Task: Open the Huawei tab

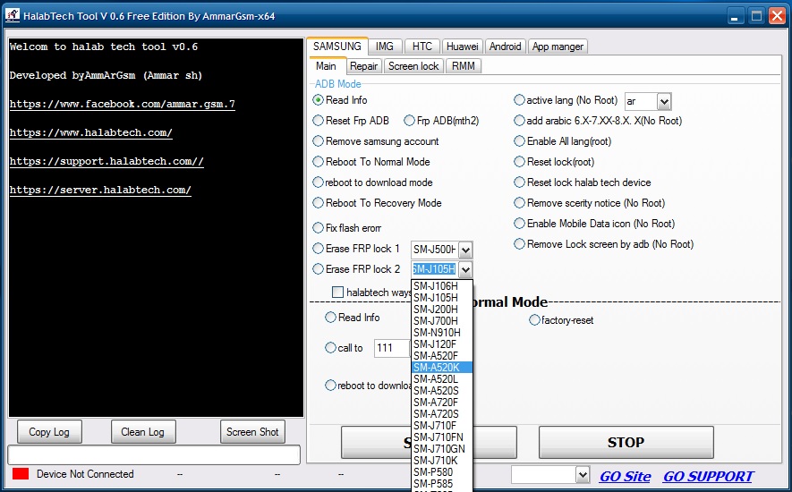Action: pyautogui.click(x=462, y=47)
